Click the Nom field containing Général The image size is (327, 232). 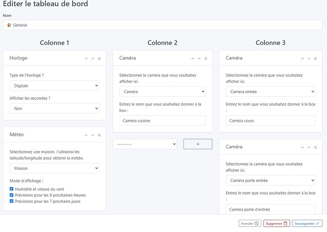click(x=163, y=25)
